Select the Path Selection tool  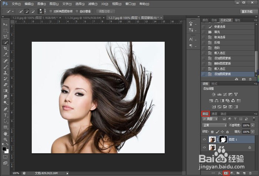point(5,121)
